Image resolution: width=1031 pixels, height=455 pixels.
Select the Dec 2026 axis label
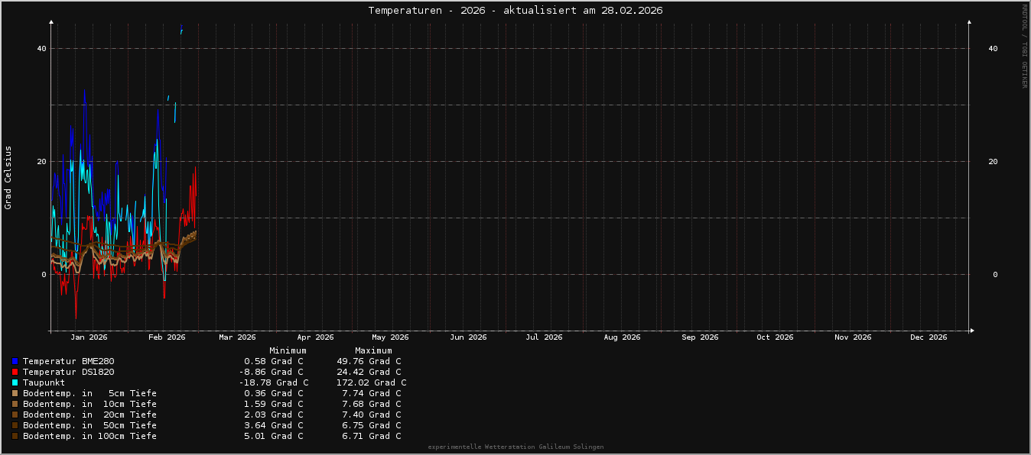tap(929, 337)
